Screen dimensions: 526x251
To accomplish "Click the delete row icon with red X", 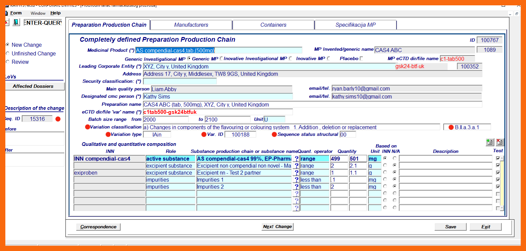I will pos(499,142).
